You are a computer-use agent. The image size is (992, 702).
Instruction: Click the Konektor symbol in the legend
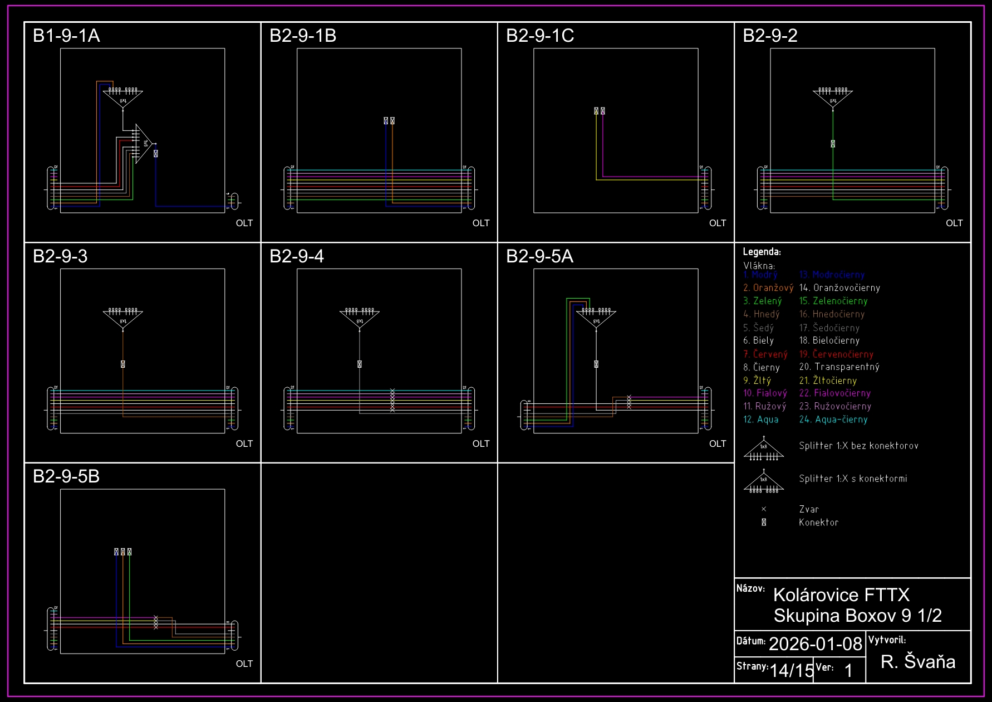[x=764, y=523]
